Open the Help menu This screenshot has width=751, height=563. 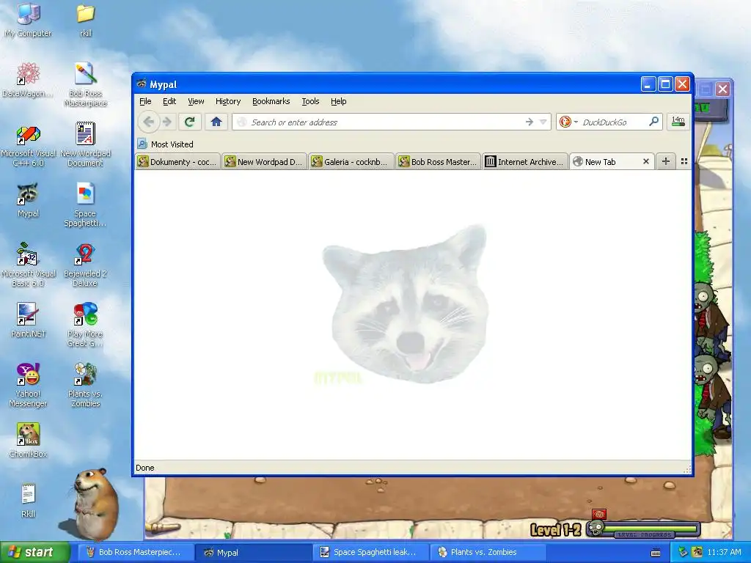pyautogui.click(x=339, y=101)
